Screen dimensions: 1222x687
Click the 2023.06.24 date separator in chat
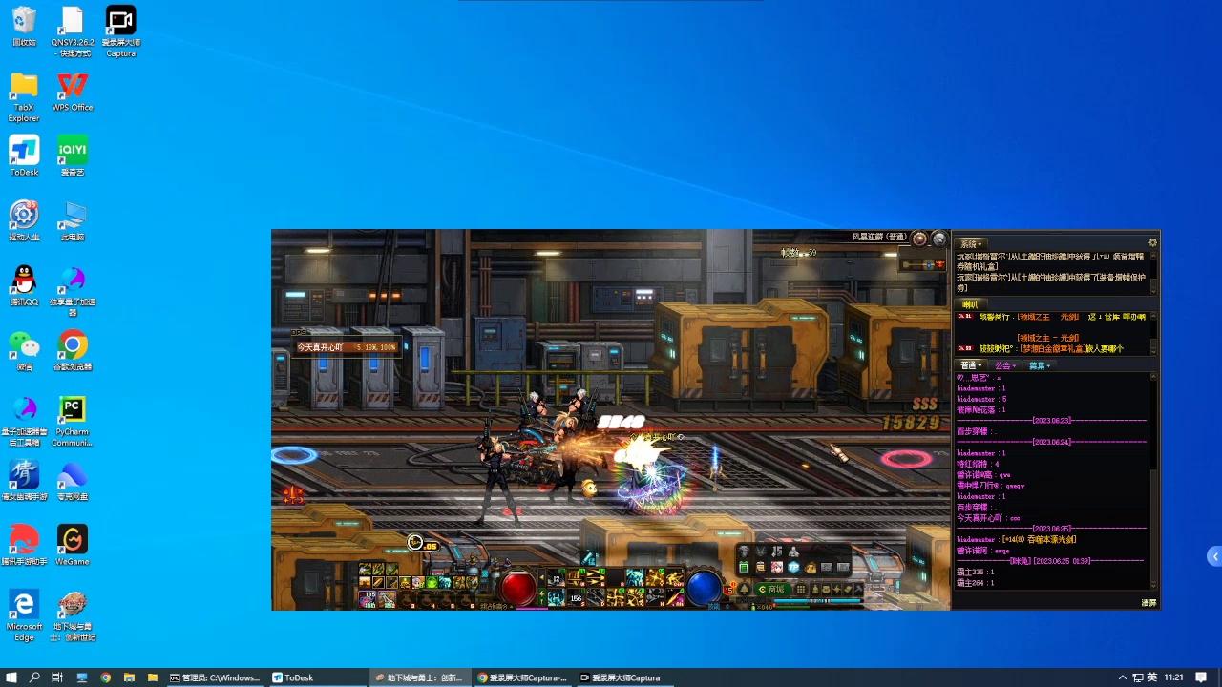coord(1052,442)
